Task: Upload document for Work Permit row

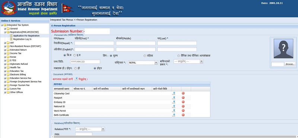Action: (x=174, y=110)
